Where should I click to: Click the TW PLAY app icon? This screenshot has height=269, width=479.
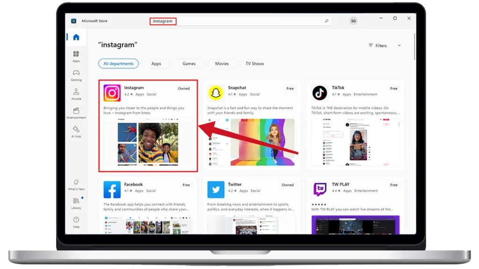tap(320, 190)
